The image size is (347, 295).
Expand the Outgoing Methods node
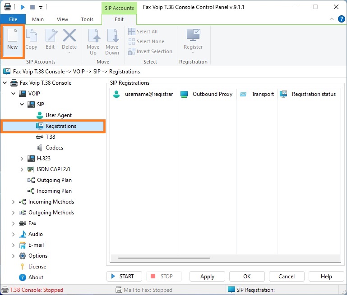pos(13,213)
